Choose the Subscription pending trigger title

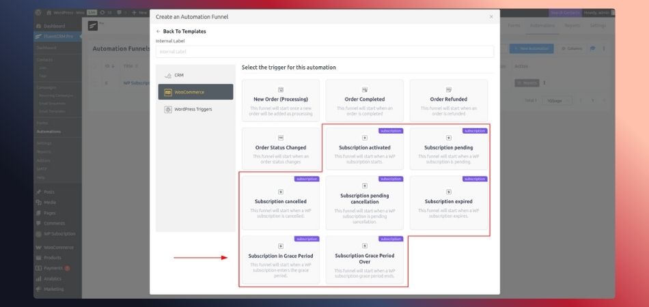(x=449, y=147)
